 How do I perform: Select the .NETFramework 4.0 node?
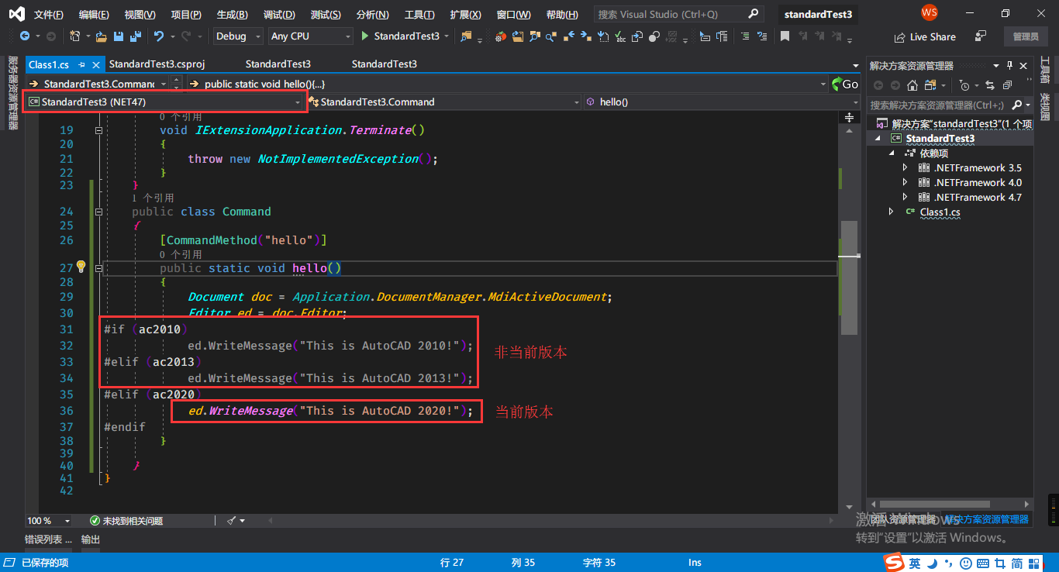coord(978,182)
